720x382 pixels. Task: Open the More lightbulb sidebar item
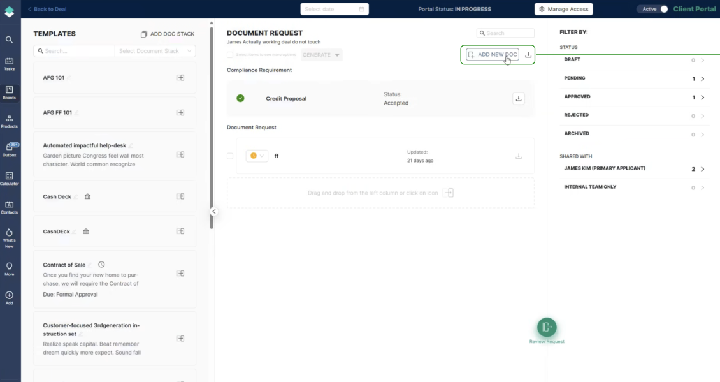(x=9, y=269)
